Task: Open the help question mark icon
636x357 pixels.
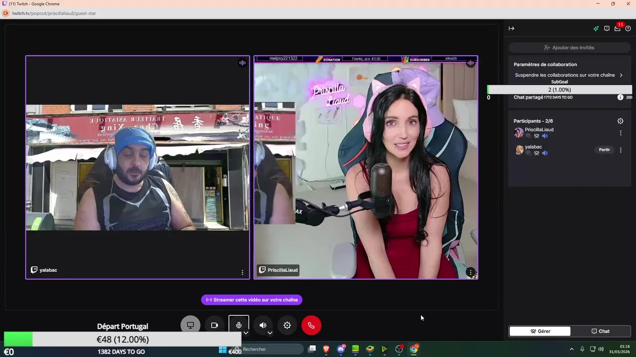Action: pyautogui.click(x=628, y=28)
